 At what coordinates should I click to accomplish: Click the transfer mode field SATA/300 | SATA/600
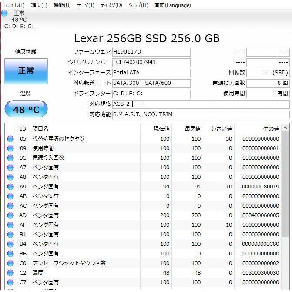pos(151,84)
